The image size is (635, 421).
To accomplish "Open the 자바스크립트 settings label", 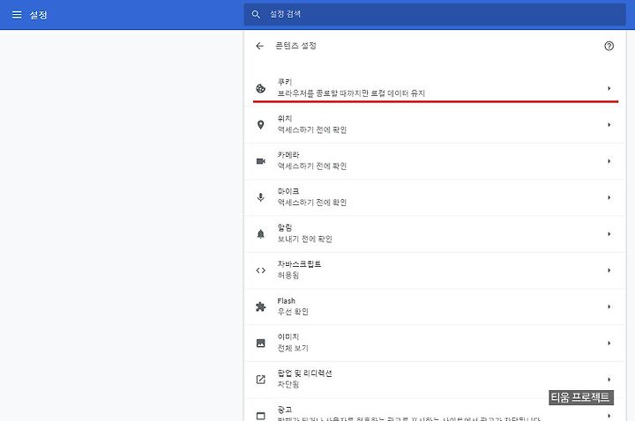I will tap(299, 264).
